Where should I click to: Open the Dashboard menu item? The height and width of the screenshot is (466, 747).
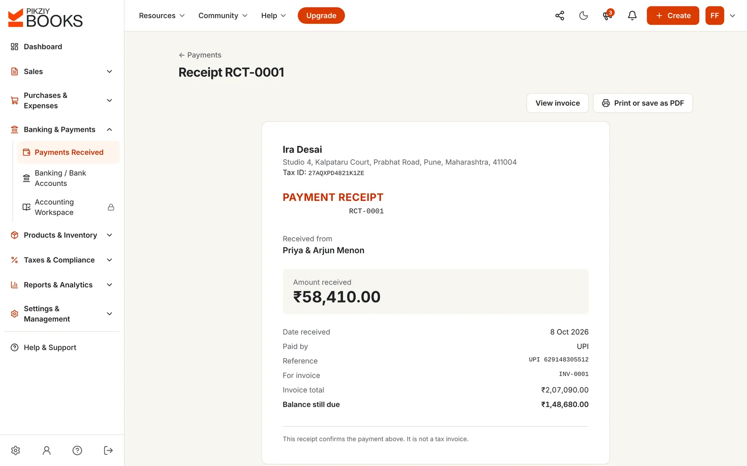coord(62,47)
